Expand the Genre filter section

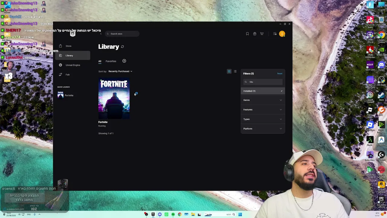pyautogui.click(x=263, y=100)
